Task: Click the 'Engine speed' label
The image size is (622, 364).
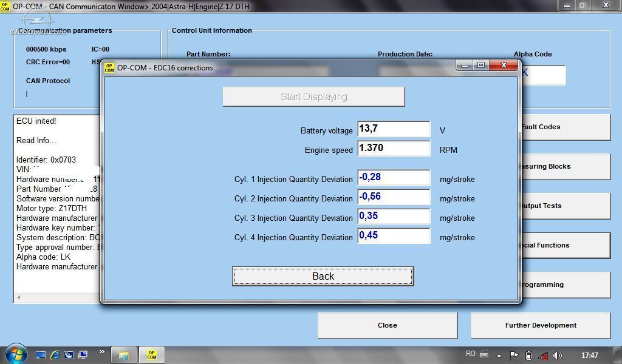Action: coord(329,150)
